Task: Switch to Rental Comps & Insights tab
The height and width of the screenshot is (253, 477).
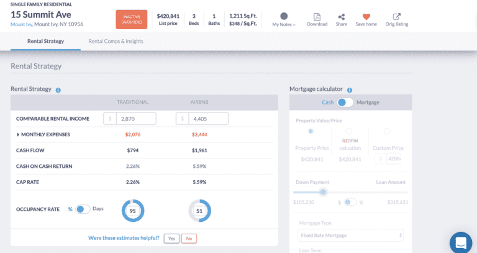Action: click(116, 41)
